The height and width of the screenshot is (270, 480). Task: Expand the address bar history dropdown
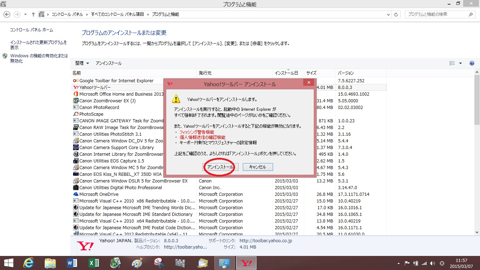[388, 14]
